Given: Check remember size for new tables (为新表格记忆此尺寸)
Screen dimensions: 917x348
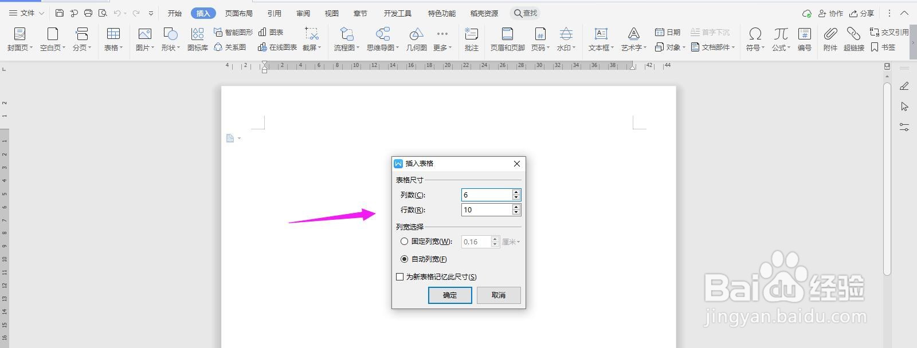Looking at the screenshot, I should coord(400,276).
